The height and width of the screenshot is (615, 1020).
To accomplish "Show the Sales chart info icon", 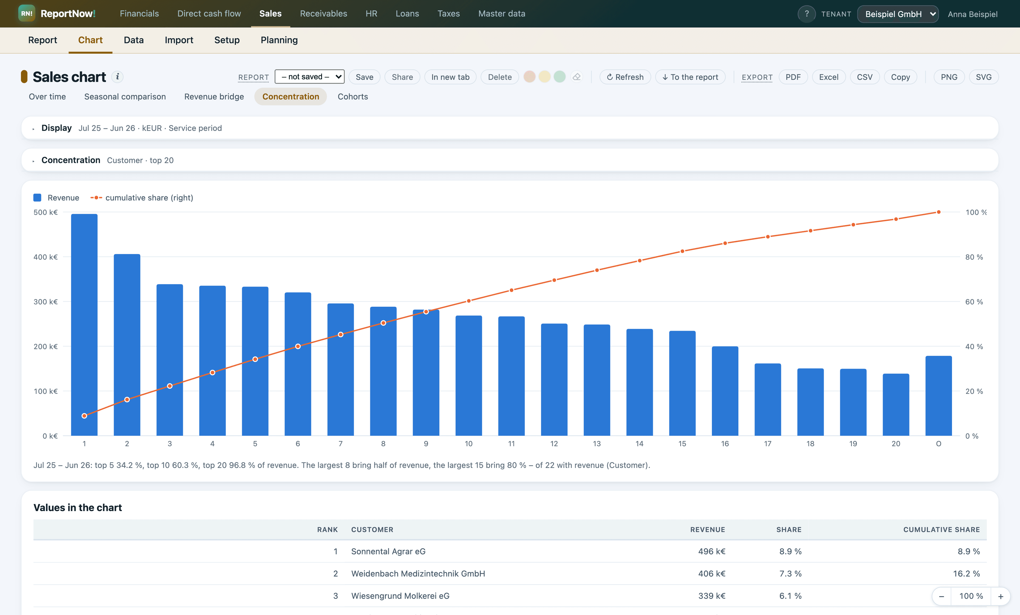I will pos(118,77).
